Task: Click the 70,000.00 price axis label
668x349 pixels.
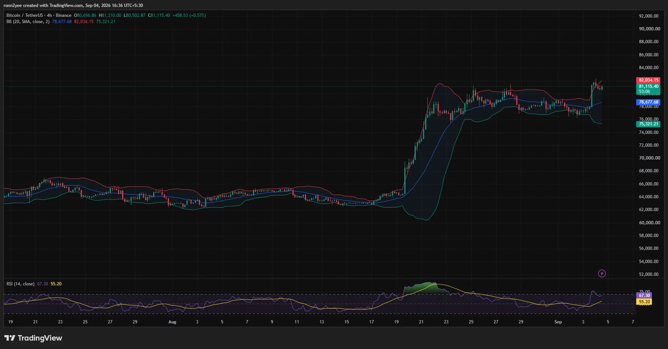Action: point(649,158)
